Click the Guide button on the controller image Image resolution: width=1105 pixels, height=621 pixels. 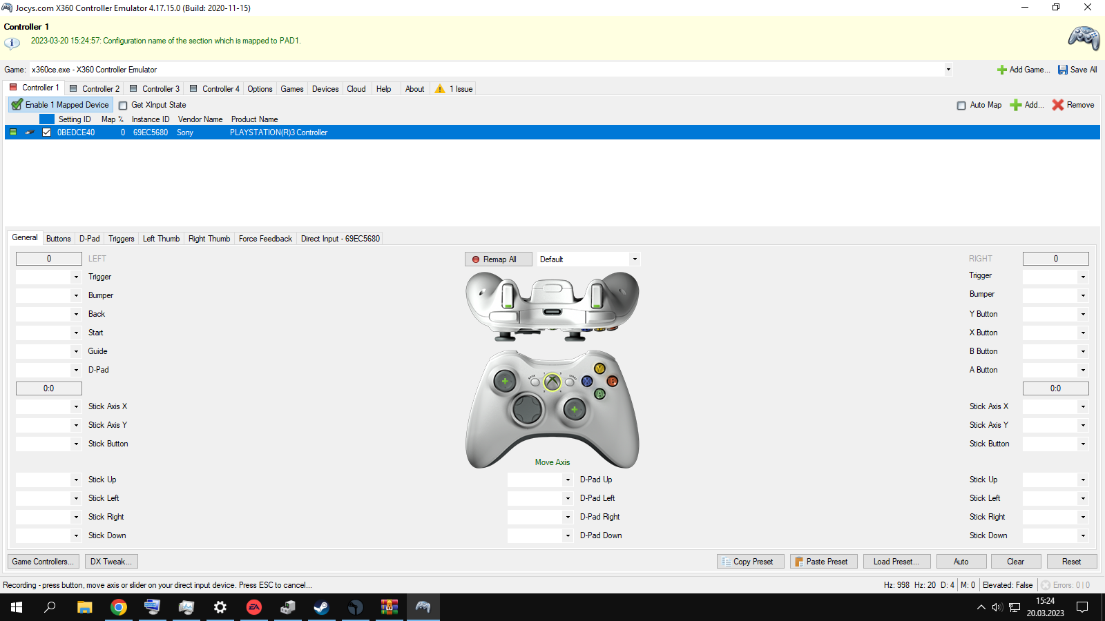(552, 382)
